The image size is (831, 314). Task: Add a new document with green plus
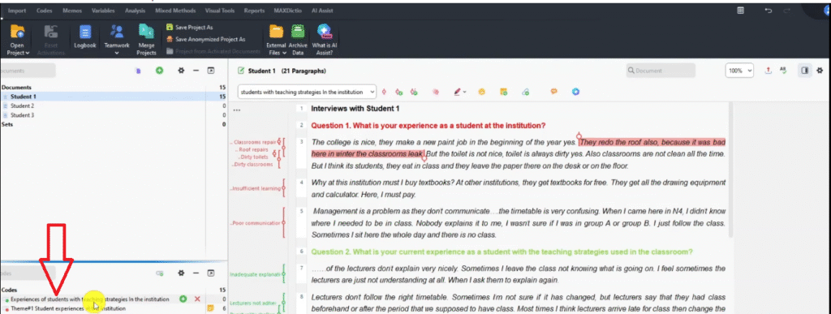point(159,71)
